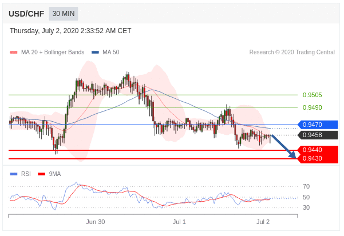The width and height of the screenshot is (344, 236).
Task: Click the timestamp Thursday, July 2, 2020
Action: [x=70, y=31]
